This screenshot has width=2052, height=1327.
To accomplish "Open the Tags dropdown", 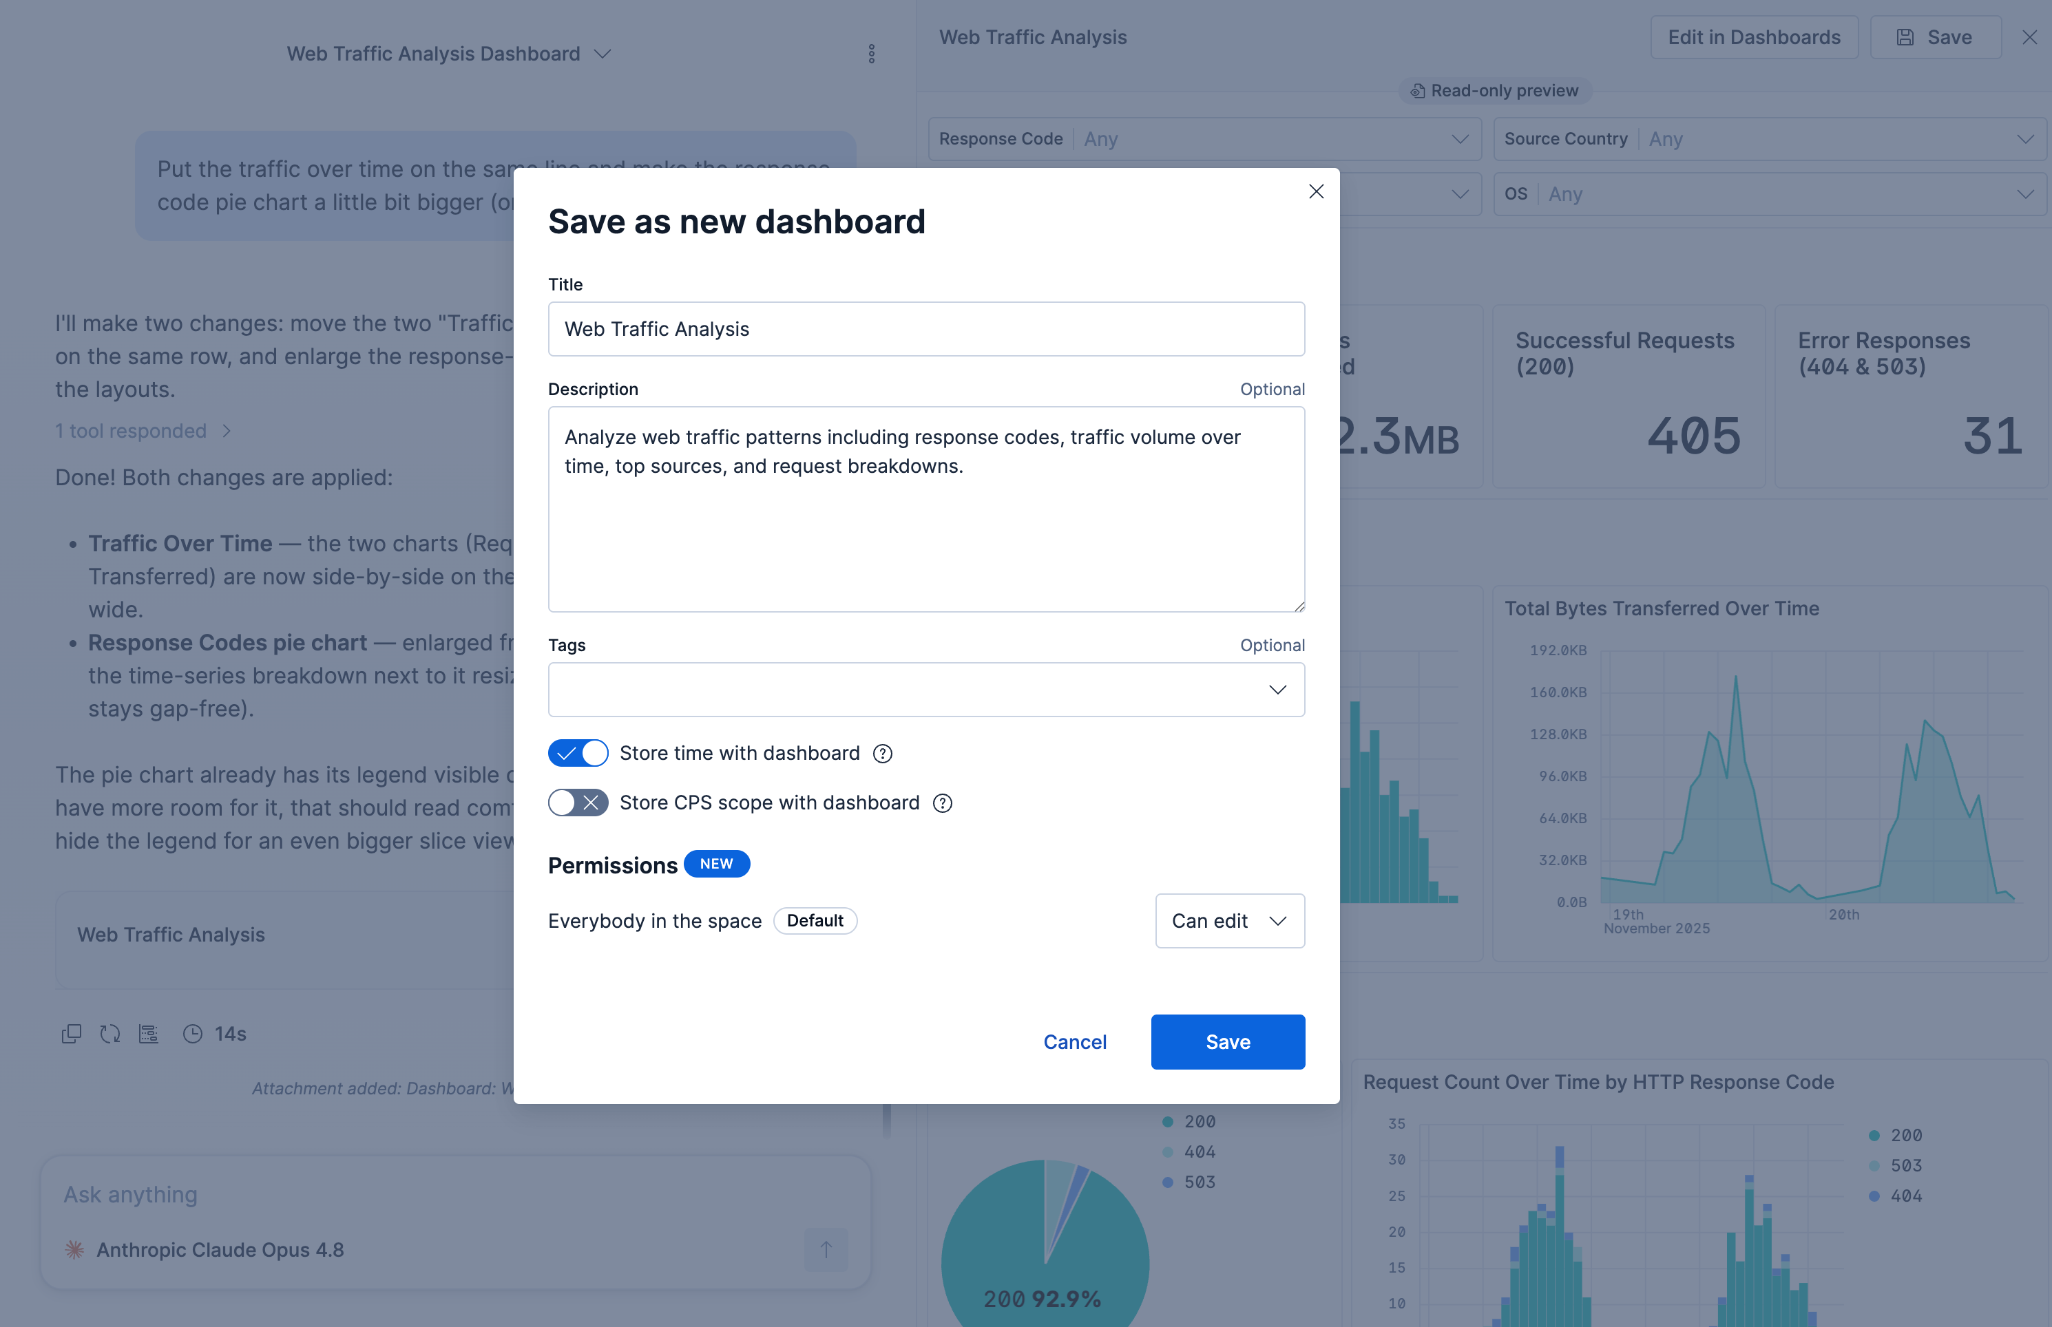I will (x=926, y=690).
